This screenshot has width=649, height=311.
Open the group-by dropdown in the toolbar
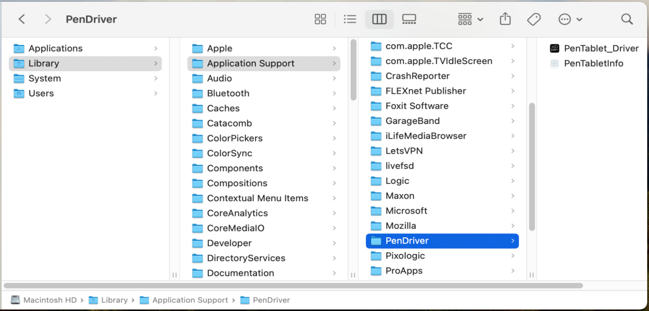point(470,19)
